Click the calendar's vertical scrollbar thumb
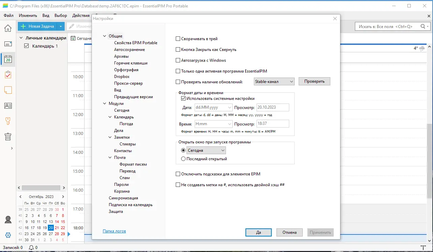433x252 pixels. 430,161
